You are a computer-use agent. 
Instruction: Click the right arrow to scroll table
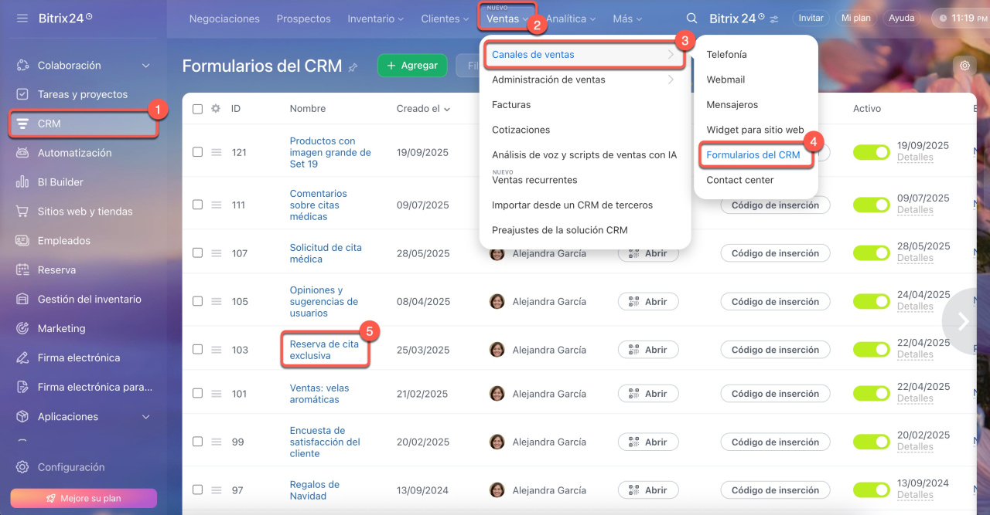[x=963, y=321]
